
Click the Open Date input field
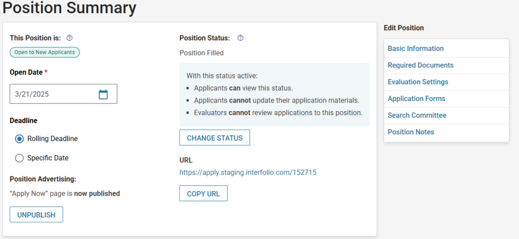[63, 94]
